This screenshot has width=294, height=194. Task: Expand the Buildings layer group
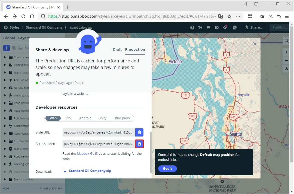5,118
